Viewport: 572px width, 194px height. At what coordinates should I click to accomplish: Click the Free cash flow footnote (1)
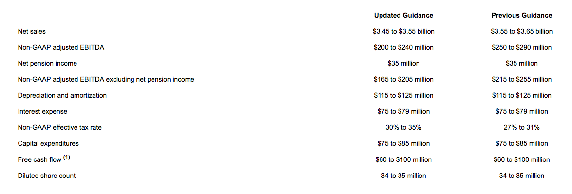tap(66, 158)
